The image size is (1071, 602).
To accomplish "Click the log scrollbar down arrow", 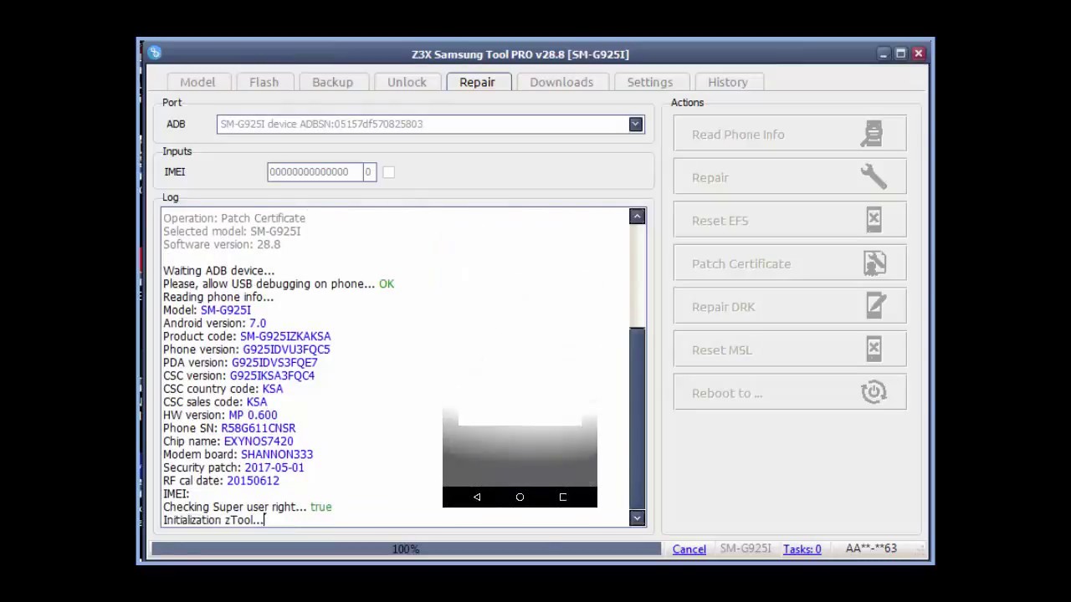I will [x=637, y=518].
